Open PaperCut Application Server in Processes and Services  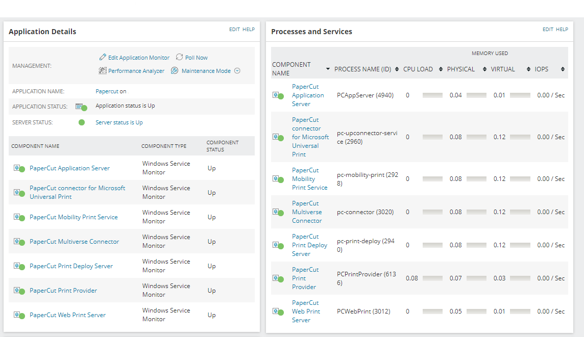tap(308, 95)
